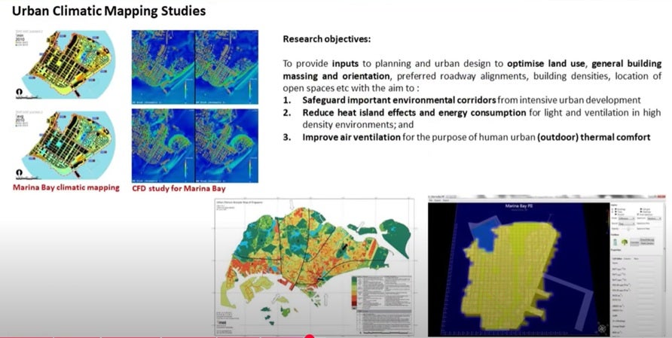Screen dimensions: 672x338
Task: Click the 'CFD study for Marina Bay' caption
Action: (179, 188)
